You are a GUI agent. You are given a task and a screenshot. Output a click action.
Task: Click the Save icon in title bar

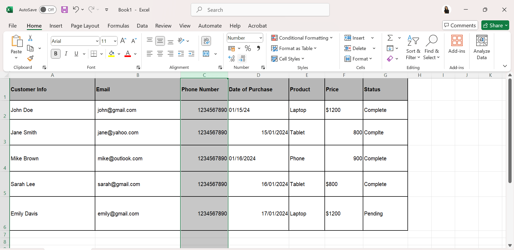65,10
